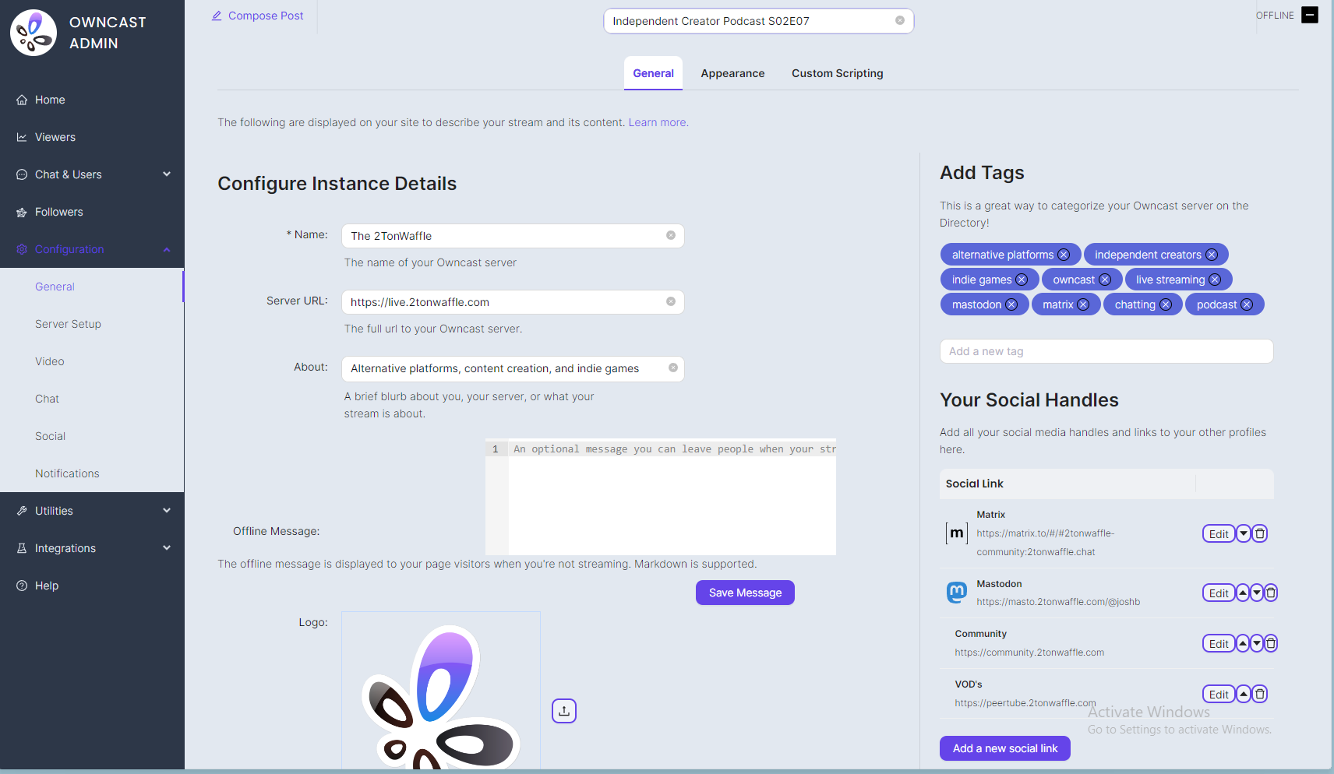Clear the stream title field
Image resolution: width=1334 pixels, height=774 pixels.
(900, 21)
